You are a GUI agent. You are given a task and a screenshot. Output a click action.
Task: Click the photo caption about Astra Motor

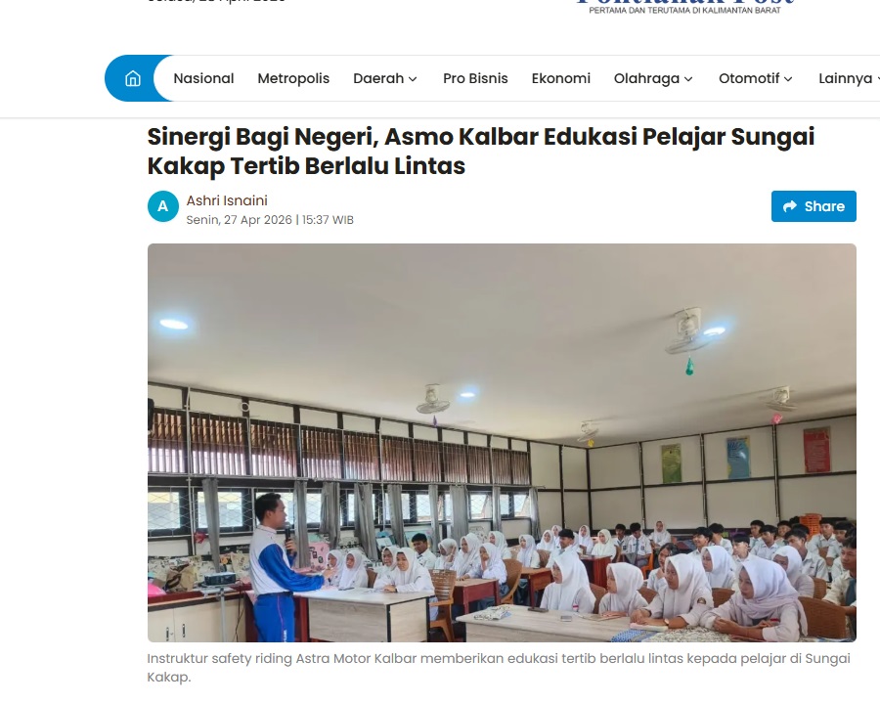pos(499,668)
